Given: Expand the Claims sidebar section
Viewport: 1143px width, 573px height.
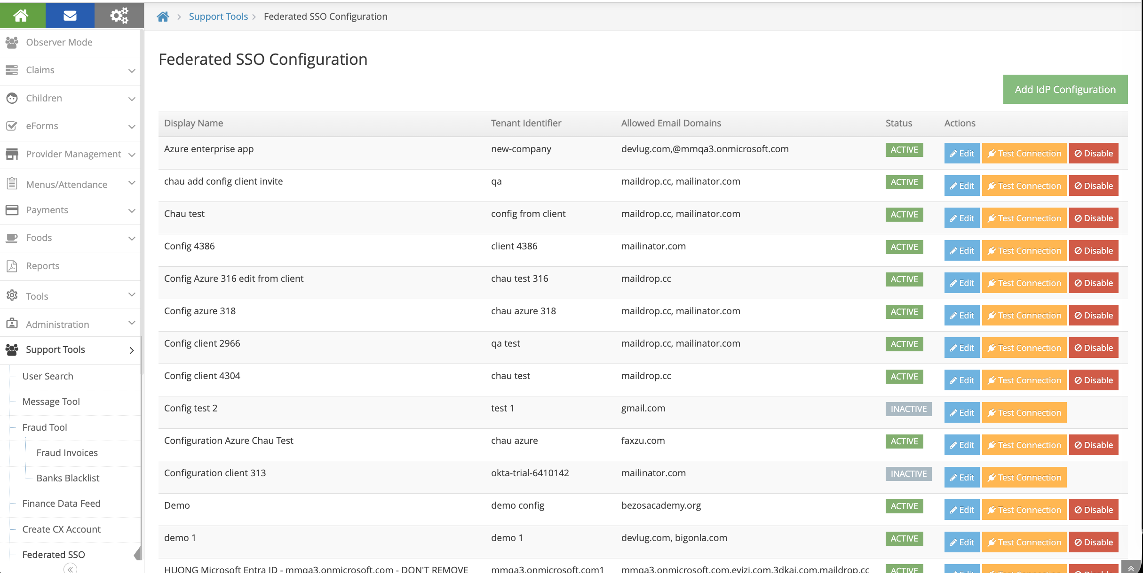Looking at the screenshot, I should click(x=132, y=70).
